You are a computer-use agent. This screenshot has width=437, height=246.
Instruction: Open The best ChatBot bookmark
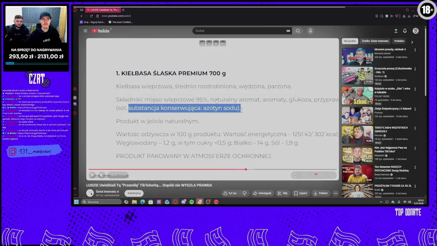(x=121, y=22)
